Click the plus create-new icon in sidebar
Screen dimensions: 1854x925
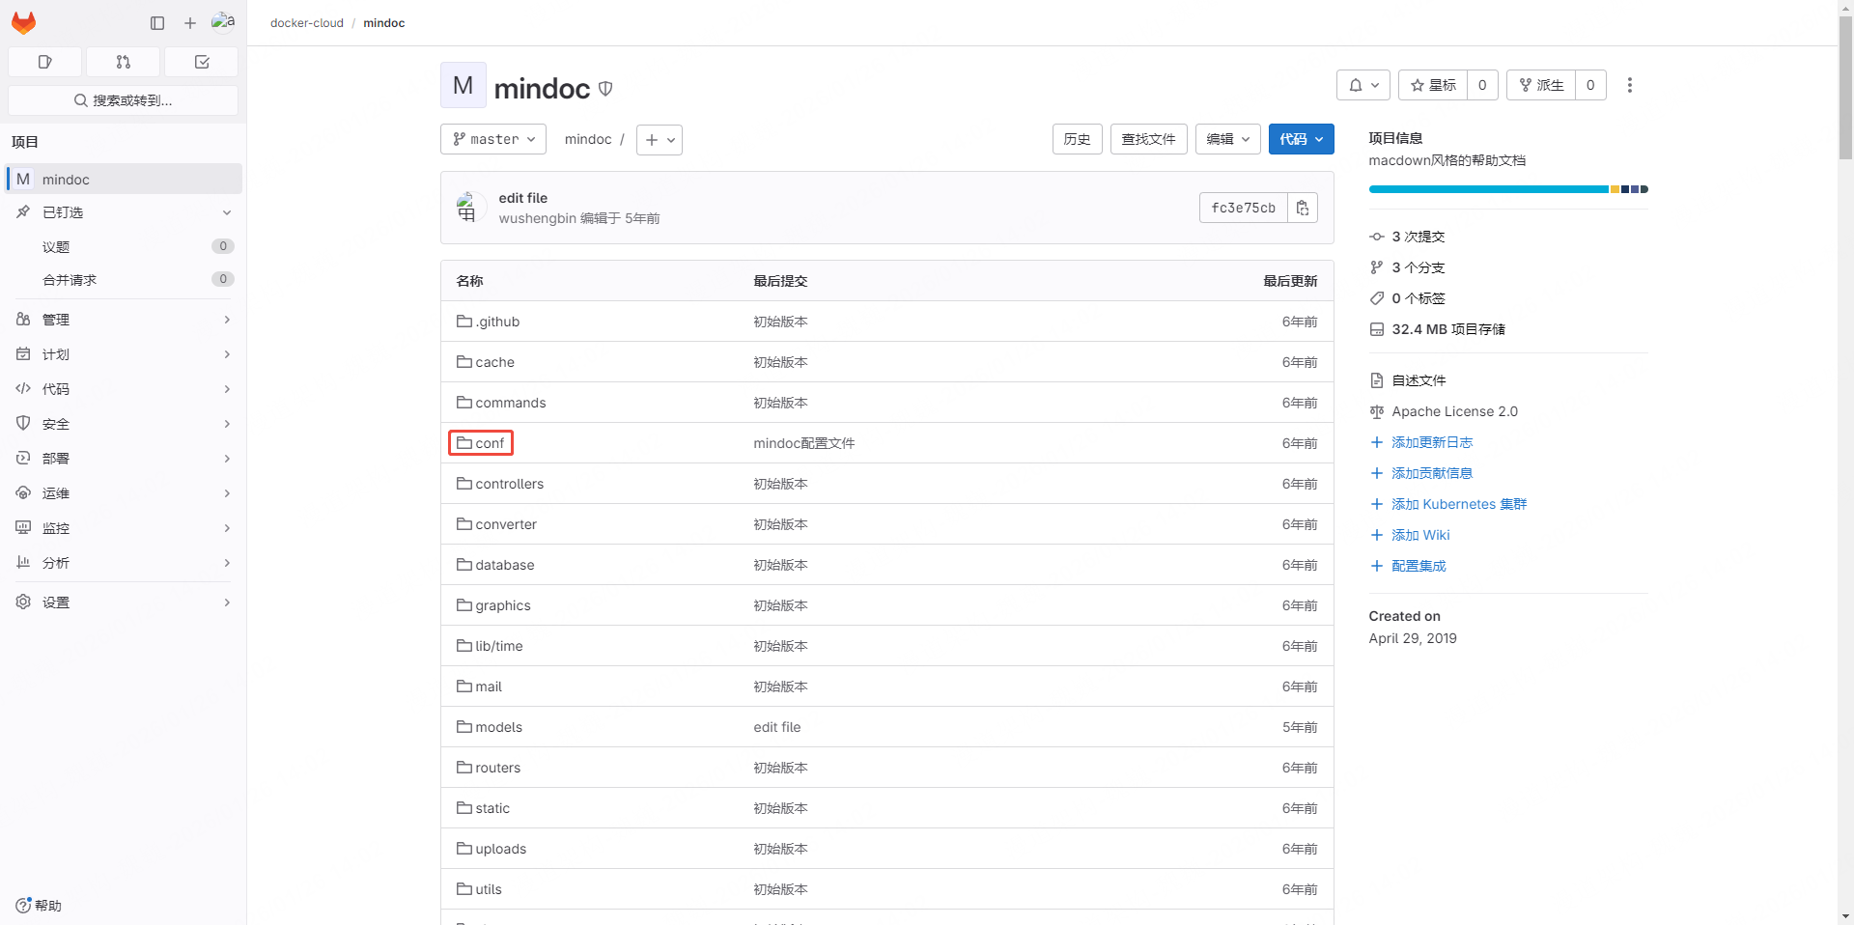[x=190, y=23]
